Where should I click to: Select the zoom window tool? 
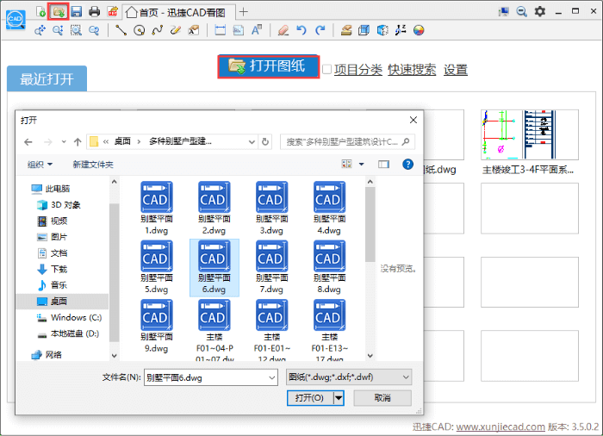[x=76, y=30]
